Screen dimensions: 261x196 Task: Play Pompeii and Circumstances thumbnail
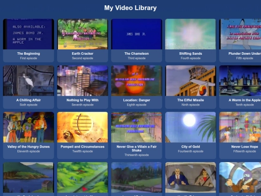point(82,127)
